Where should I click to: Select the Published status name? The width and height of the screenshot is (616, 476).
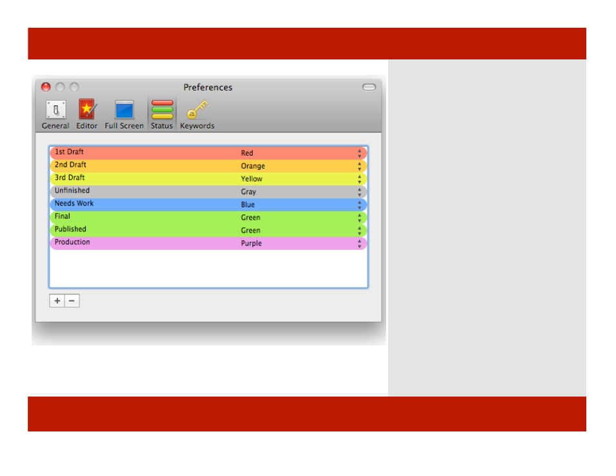click(70, 229)
